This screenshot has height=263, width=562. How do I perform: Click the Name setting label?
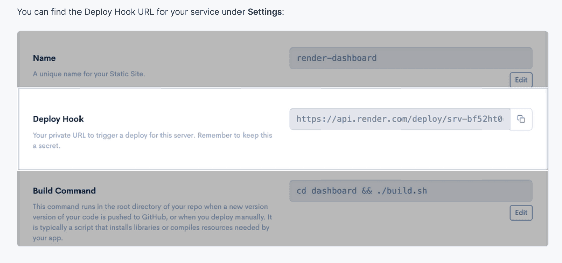44,58
